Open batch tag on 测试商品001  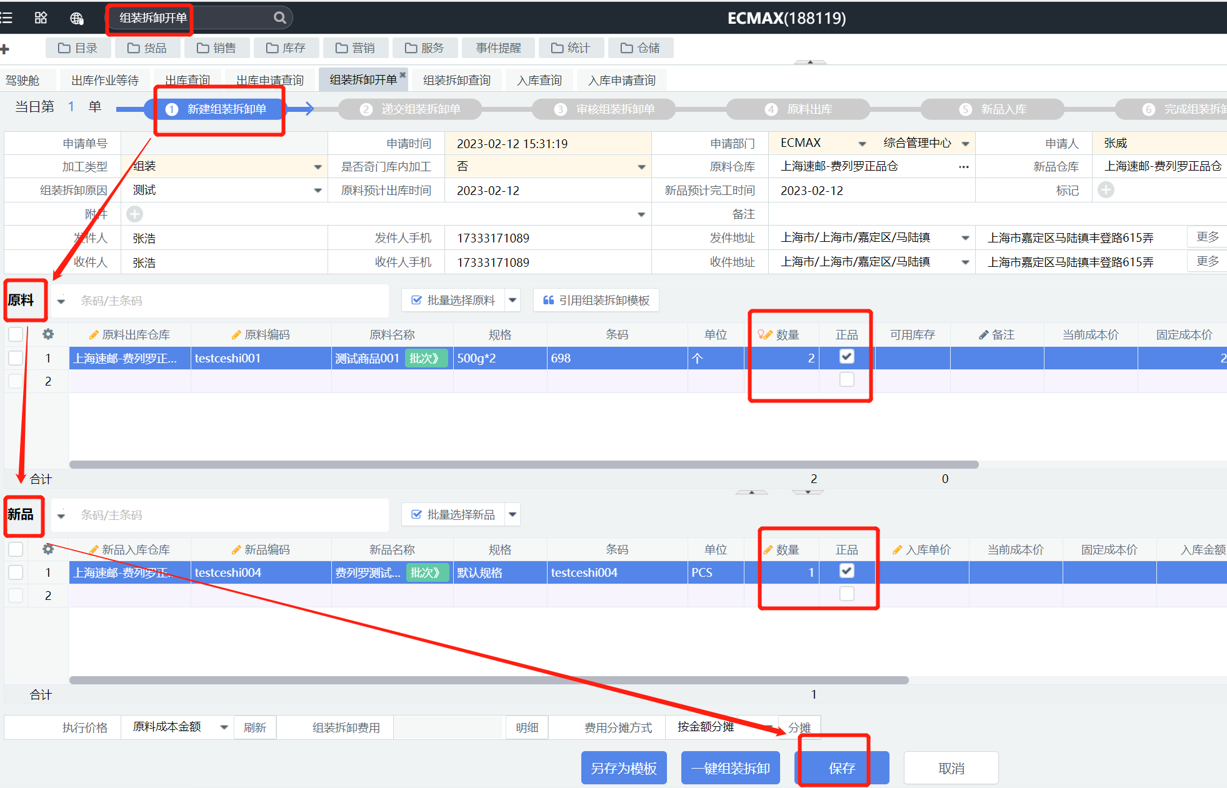[x=426, y=359]
